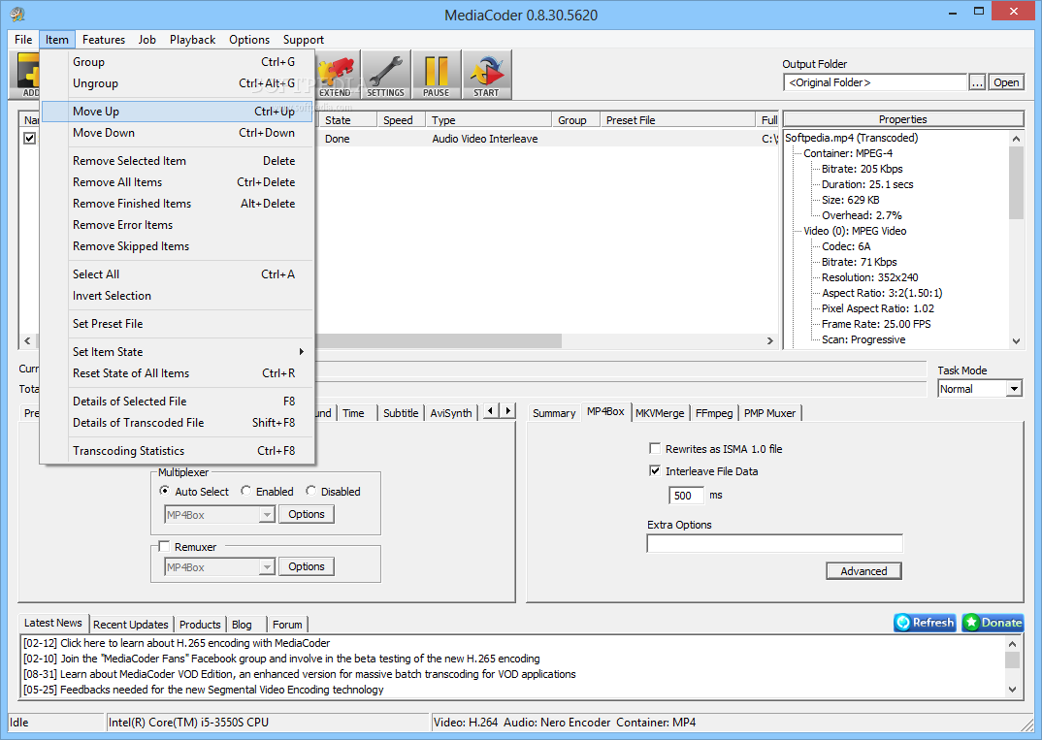Open the Remuxer MP4Box dropdown
The height and width of the screenshot is (740, 1042).
point(267,566)
